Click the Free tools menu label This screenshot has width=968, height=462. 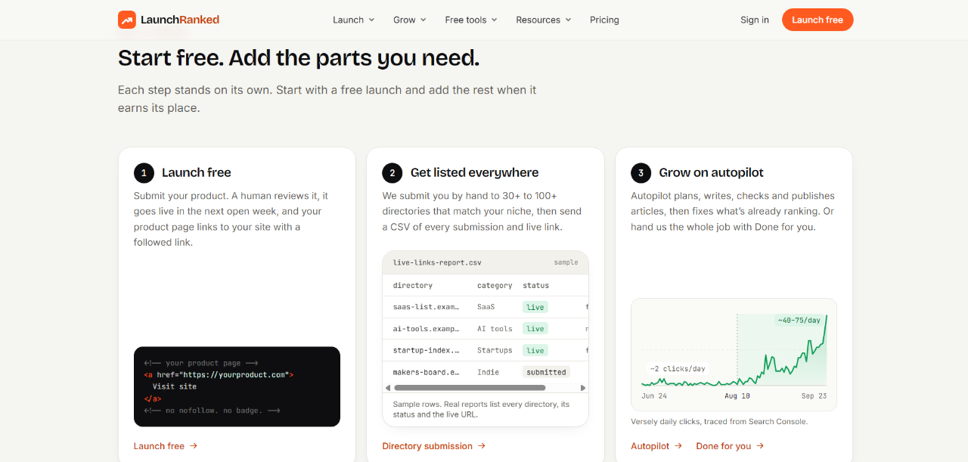[466, 20]
